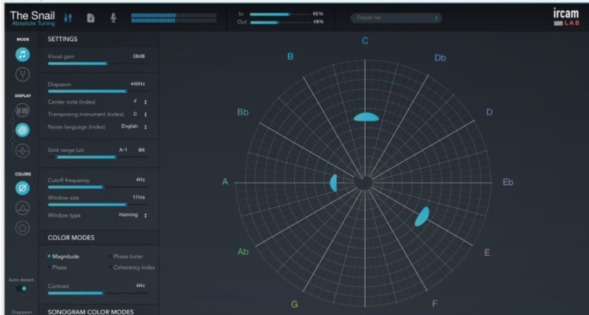Change the Transposing instrument index stepper

[146, 115]
